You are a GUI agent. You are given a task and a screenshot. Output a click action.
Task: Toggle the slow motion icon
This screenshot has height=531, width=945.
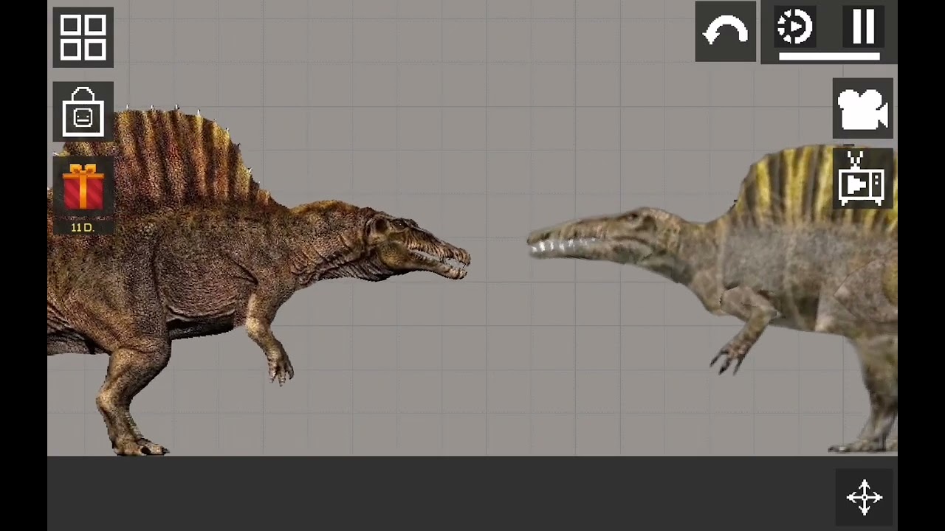[x=794, y=27]
